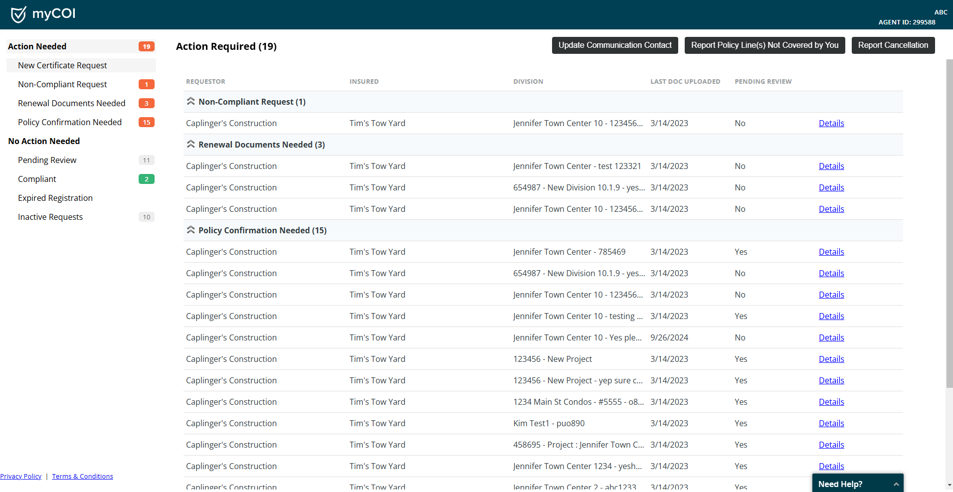Select Pending Review from the sidebar
The height and width of the screenshot is (492, 953).
[x=47, y=160]
